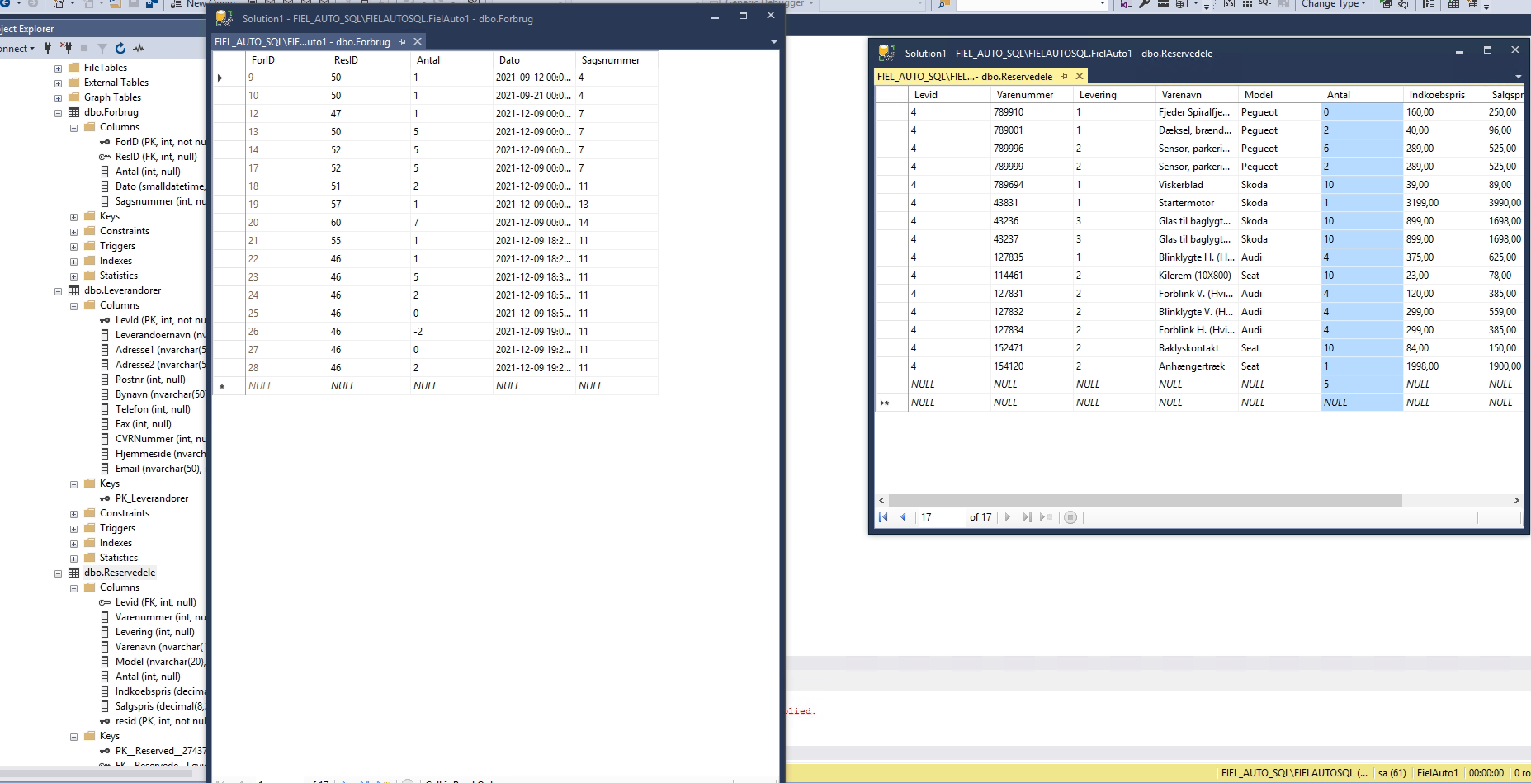The width and height of the screenshot is (1531, 783).
Task: Open the Change Type dropdown in toolbar
Action: pyautogui.click(x=1334, y=4)
